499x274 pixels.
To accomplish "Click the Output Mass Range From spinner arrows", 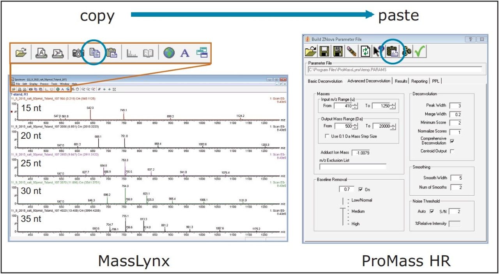I will [356, 126].
